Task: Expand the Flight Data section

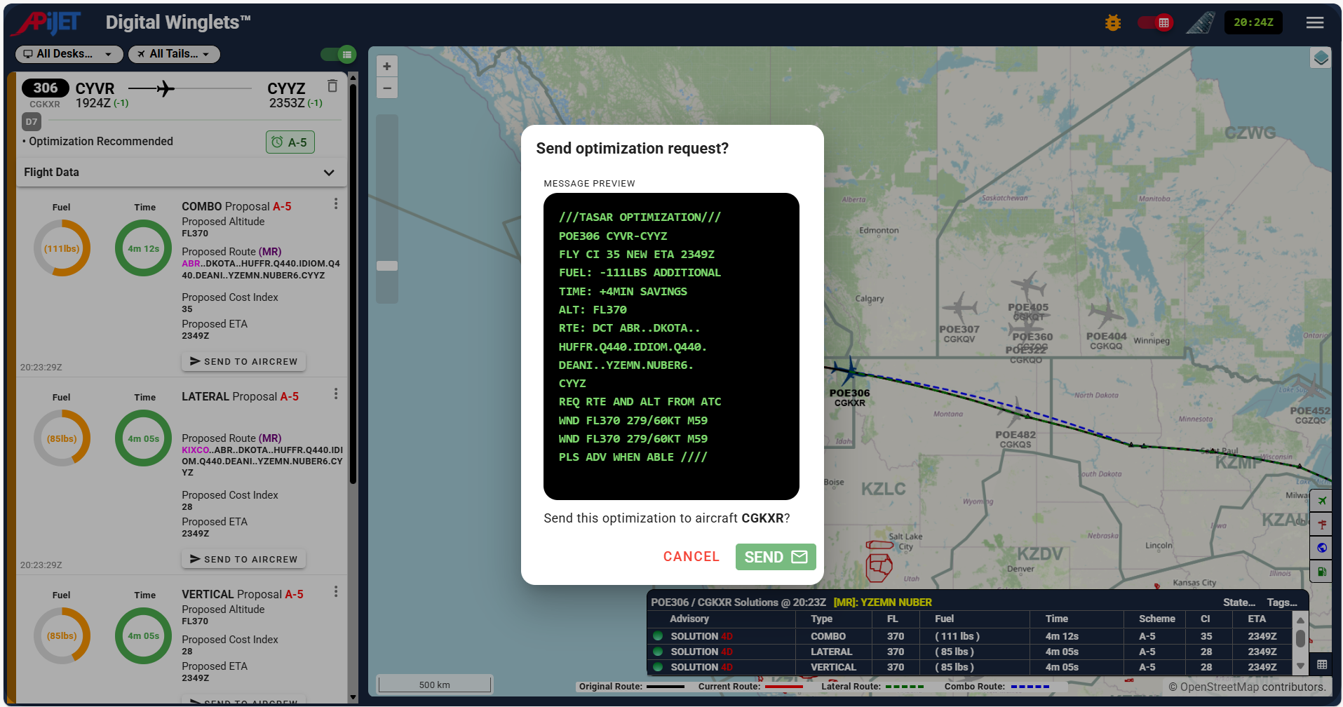Action: pos(182,173)
